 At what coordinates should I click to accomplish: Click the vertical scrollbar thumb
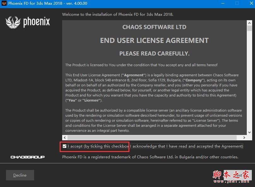pos(249,28)
